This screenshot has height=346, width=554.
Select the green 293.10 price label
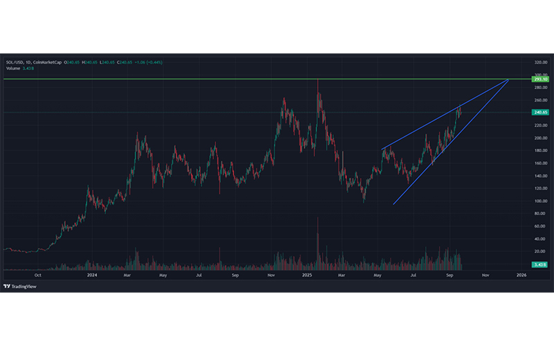[x=540, y=80]
